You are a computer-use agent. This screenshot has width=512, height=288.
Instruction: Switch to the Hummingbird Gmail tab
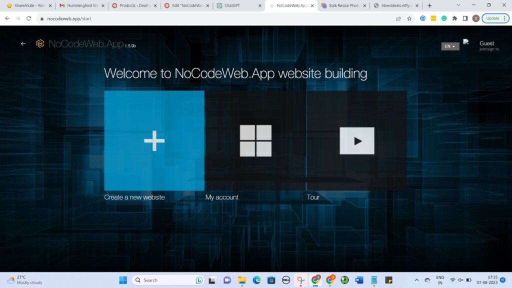pyautogui.click(x=81, y=5)
